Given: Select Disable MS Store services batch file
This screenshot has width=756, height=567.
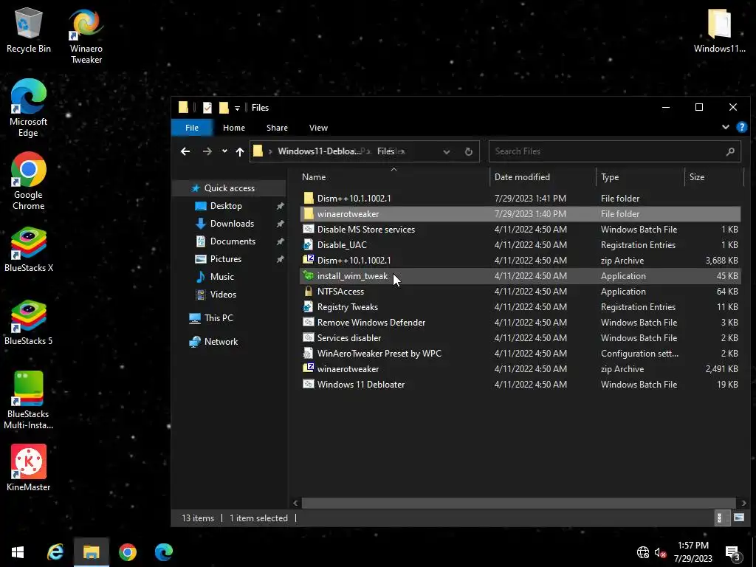Looking at the screenshot, I should 520,230.
